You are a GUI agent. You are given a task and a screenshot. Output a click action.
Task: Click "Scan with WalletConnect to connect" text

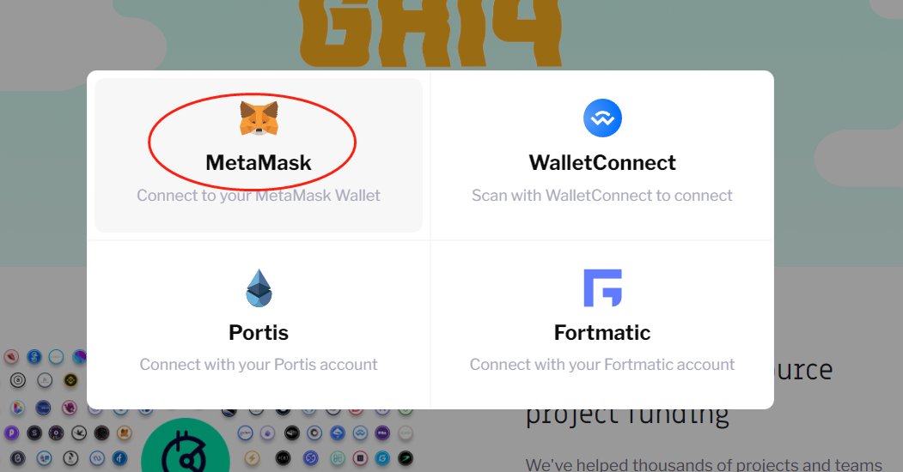(x=602, y=196)
